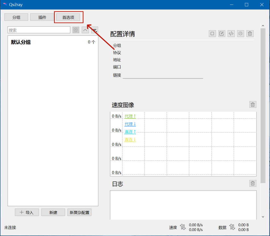Screen dimensions: 270x236
Task: Click the 数据 up-down arrows icon
Action: click(232, 227)
